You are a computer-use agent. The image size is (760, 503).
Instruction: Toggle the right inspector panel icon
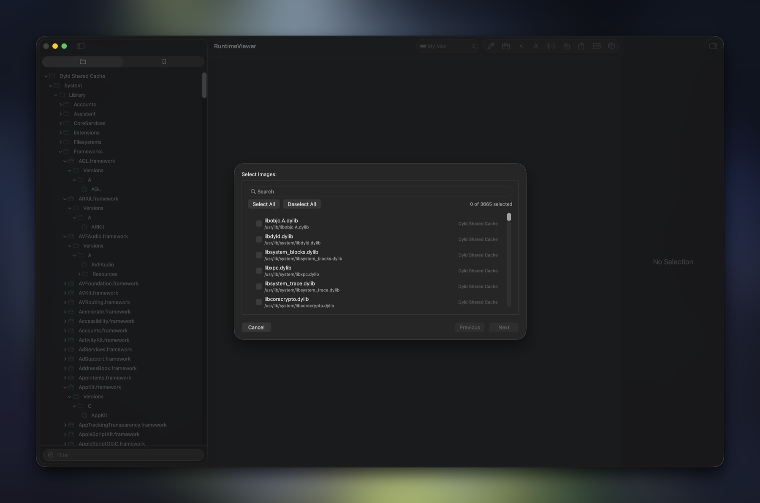click(x=713, y=46)
